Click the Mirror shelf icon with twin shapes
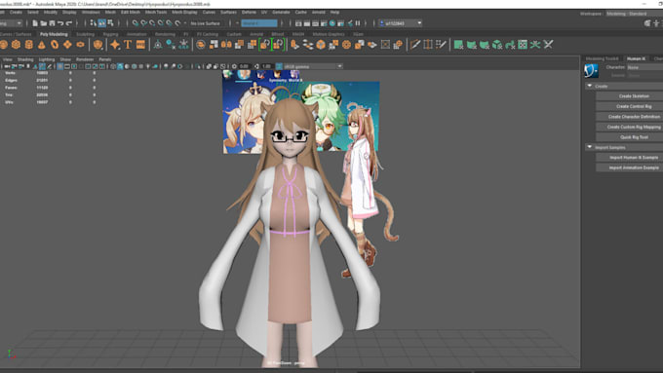This screenshot has width=663, height=373. coord(226,45)
